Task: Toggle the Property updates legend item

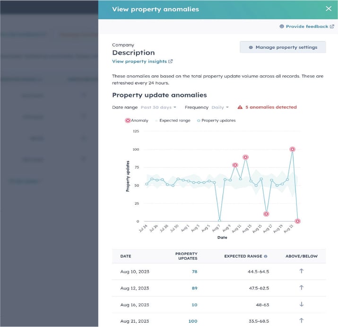Action: point(216,121)
